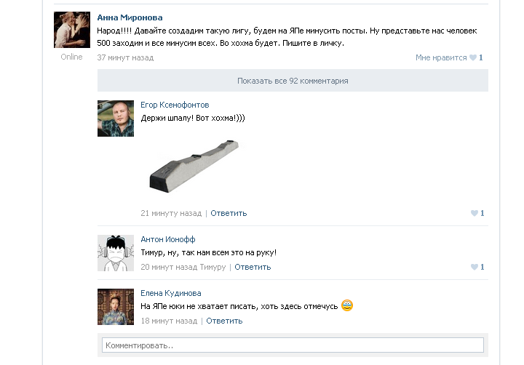This screenshot has width=524, height=365.
Task: Reply to Антон's comment via Ответить
Action: click(x=253, y=267)
